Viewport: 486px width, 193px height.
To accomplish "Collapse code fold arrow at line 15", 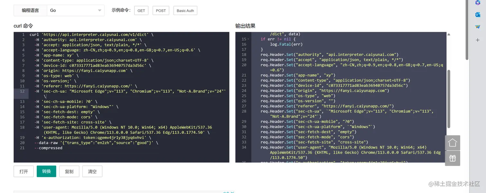I will 248,39.
